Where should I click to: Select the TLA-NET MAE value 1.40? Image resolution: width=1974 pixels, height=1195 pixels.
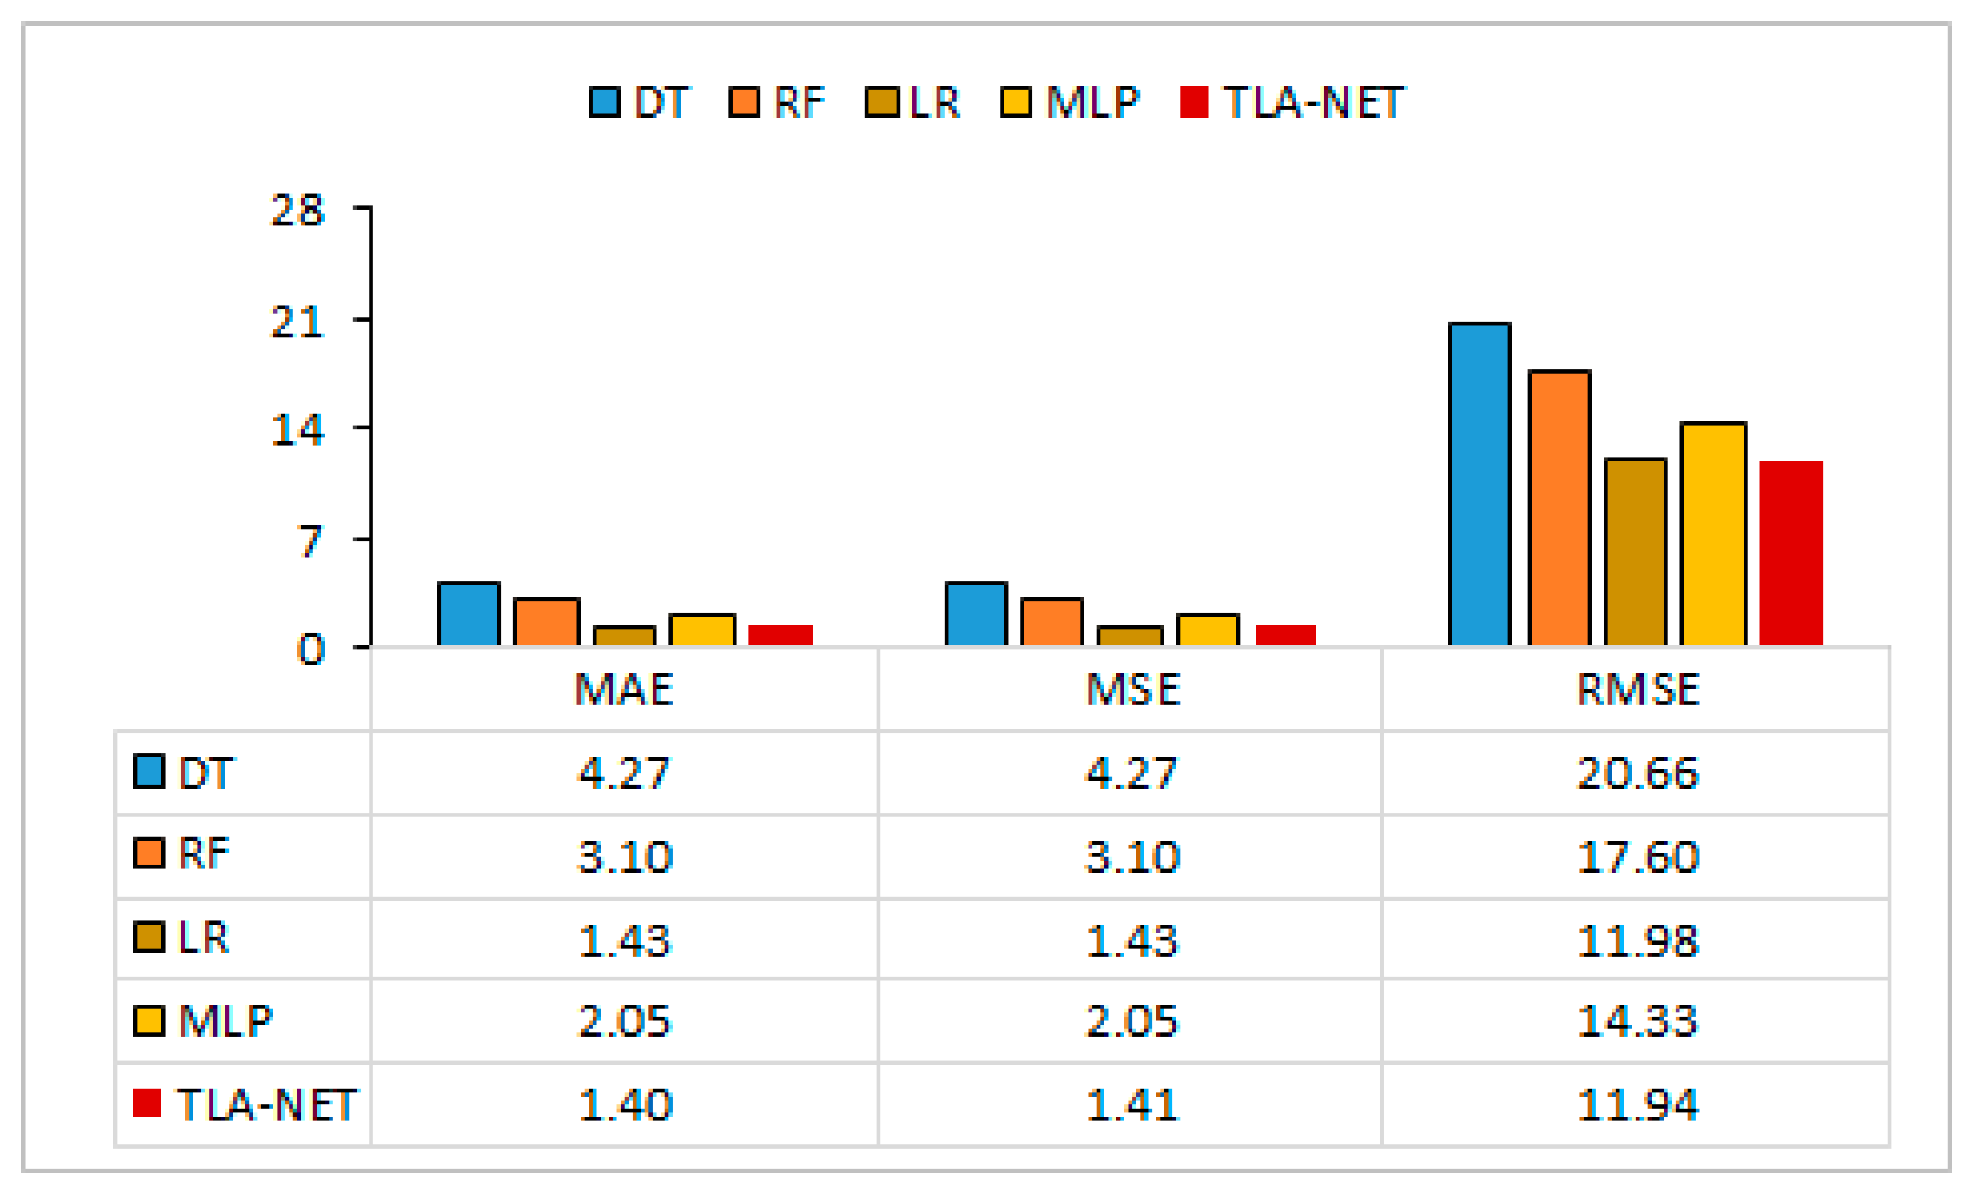point(624,1104)
